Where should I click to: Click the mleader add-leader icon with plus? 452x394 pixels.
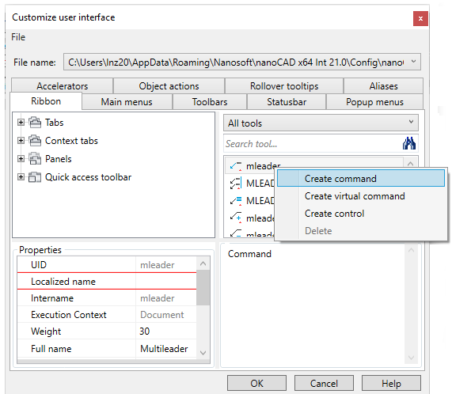(236, 218)
